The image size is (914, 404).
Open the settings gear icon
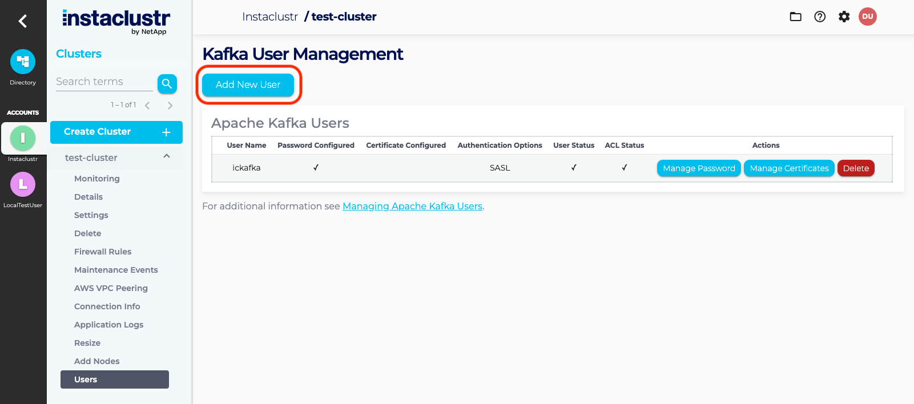pos(844,17)
